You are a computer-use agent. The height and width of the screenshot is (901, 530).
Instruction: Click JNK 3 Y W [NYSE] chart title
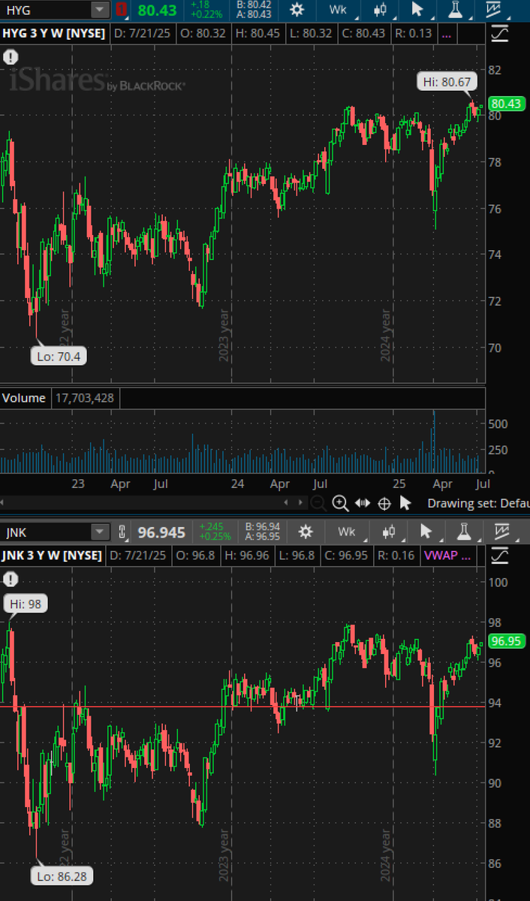tap(53, 556)
